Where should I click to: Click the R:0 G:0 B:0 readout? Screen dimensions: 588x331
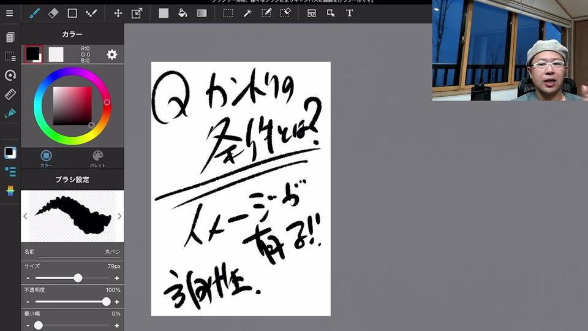pyautogui.click(x=85, y=55)
